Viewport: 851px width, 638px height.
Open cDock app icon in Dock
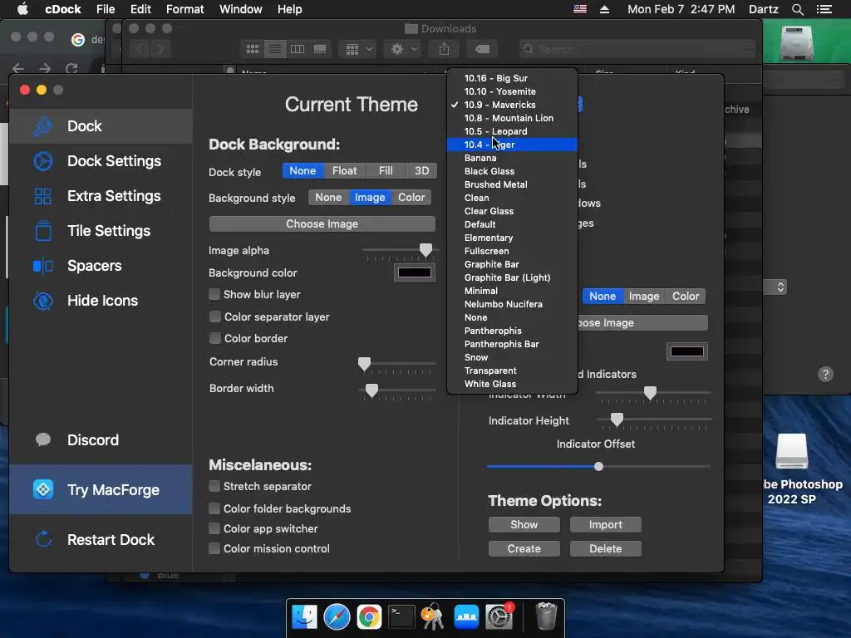(466, 617)
